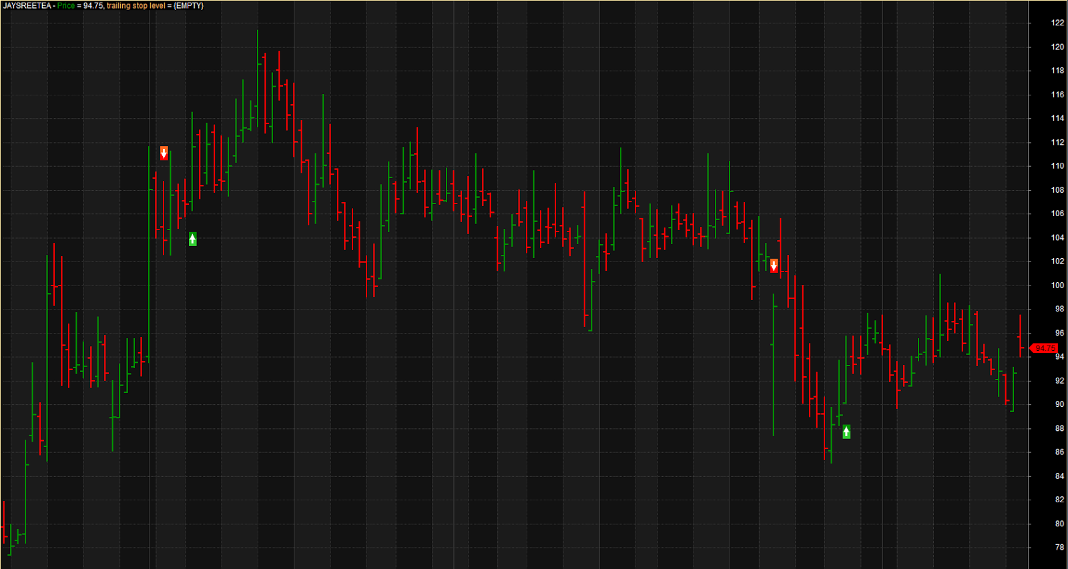
Task: Click the 78 price axis label
Action: click(x=1059, y=548)
